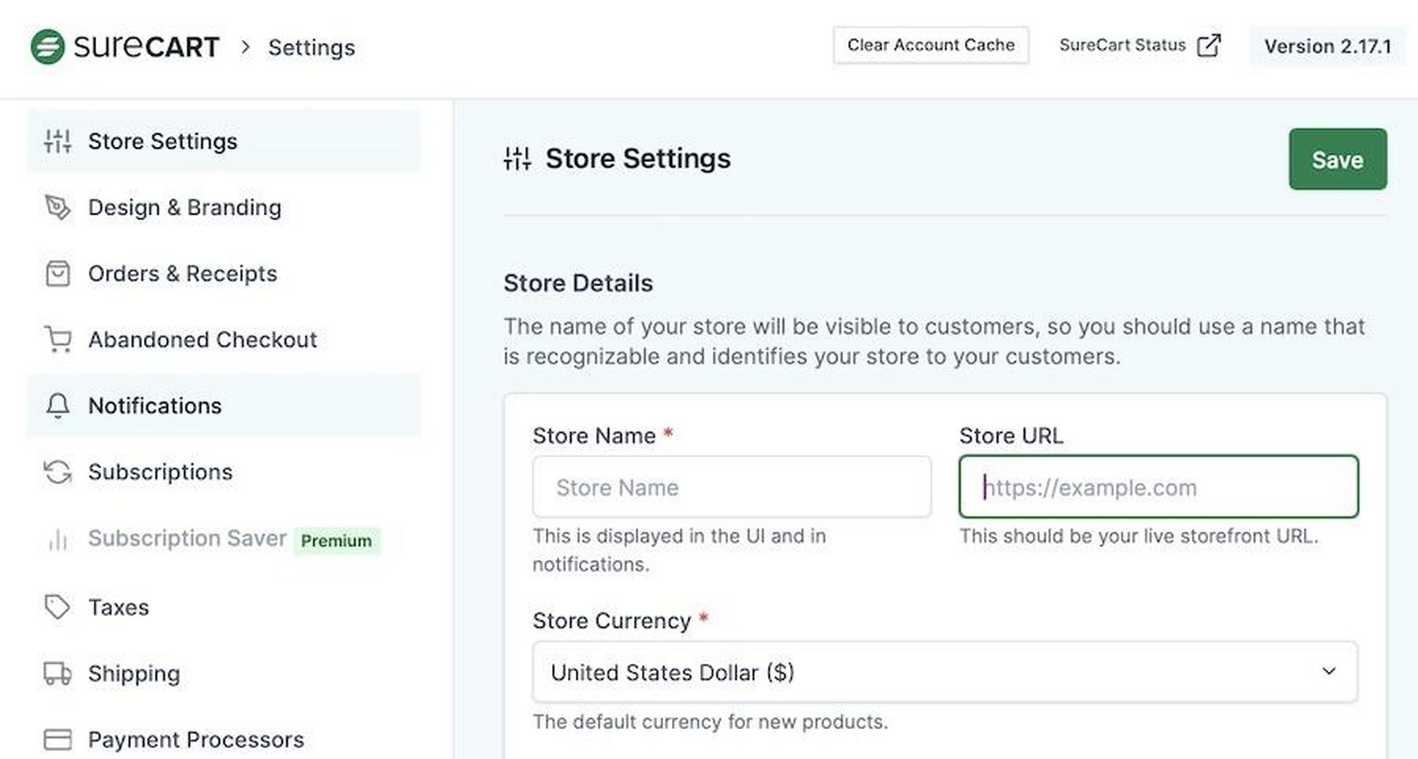Viewport: 1418px width, 759px height.
Task: Click the Design & Branding pen icon
Action: tap(57, 207)
